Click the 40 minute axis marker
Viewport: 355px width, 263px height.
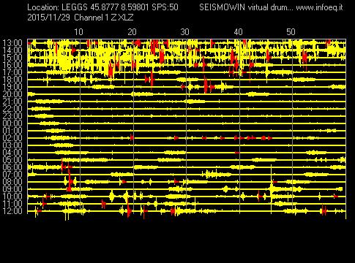238,32
